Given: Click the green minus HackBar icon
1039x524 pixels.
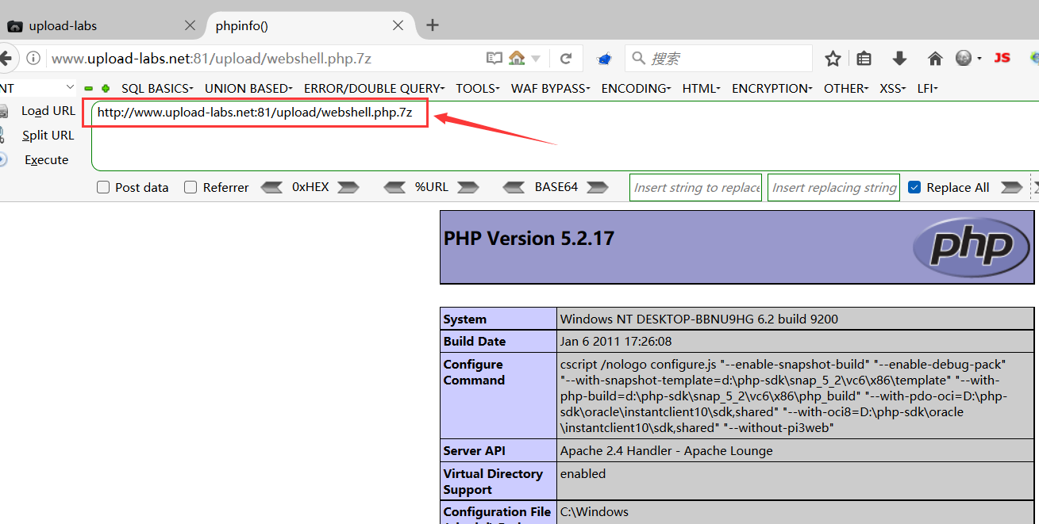Looking at the screenshot, I should 89,89.
